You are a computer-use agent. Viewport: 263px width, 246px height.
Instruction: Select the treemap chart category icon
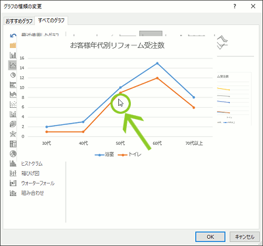[13, 144]
